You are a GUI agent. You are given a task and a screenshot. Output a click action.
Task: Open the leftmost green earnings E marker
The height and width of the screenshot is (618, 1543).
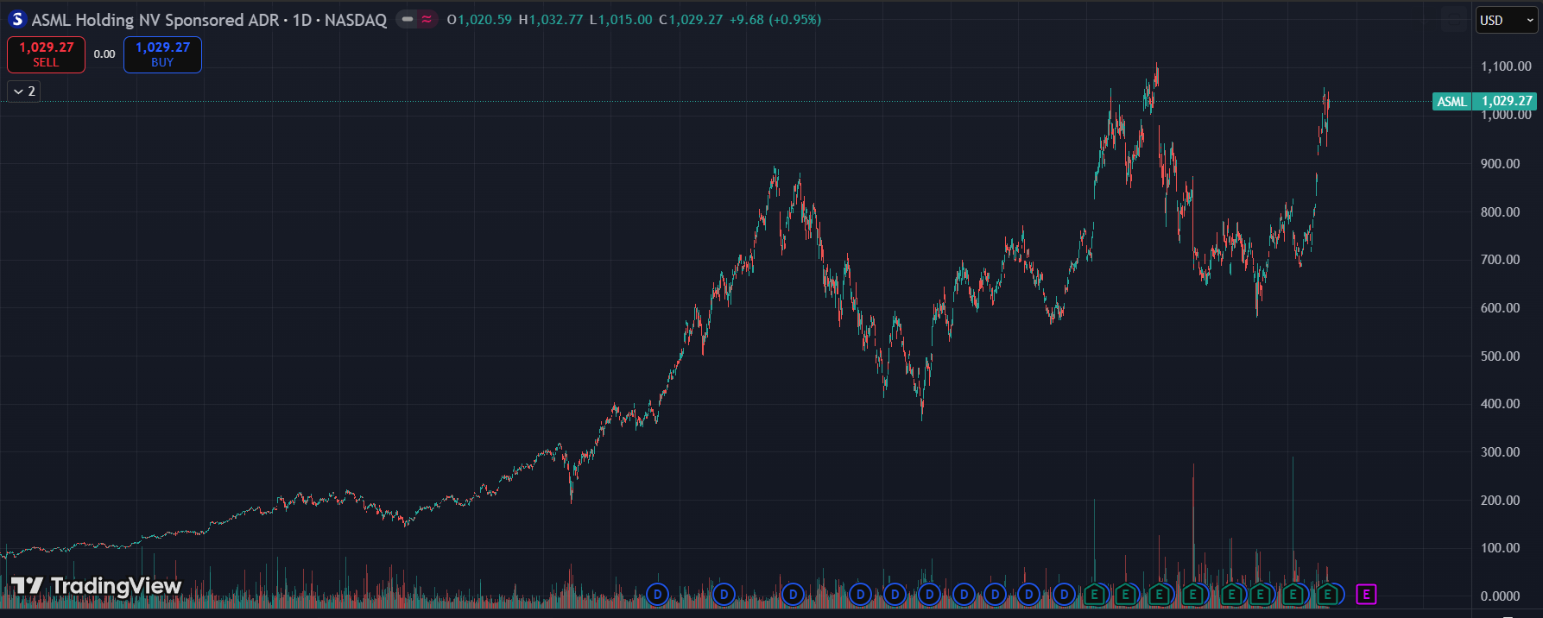coord(1095,594)
